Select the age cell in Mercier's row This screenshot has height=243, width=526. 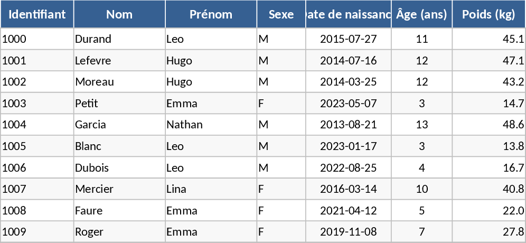point(421,189)
